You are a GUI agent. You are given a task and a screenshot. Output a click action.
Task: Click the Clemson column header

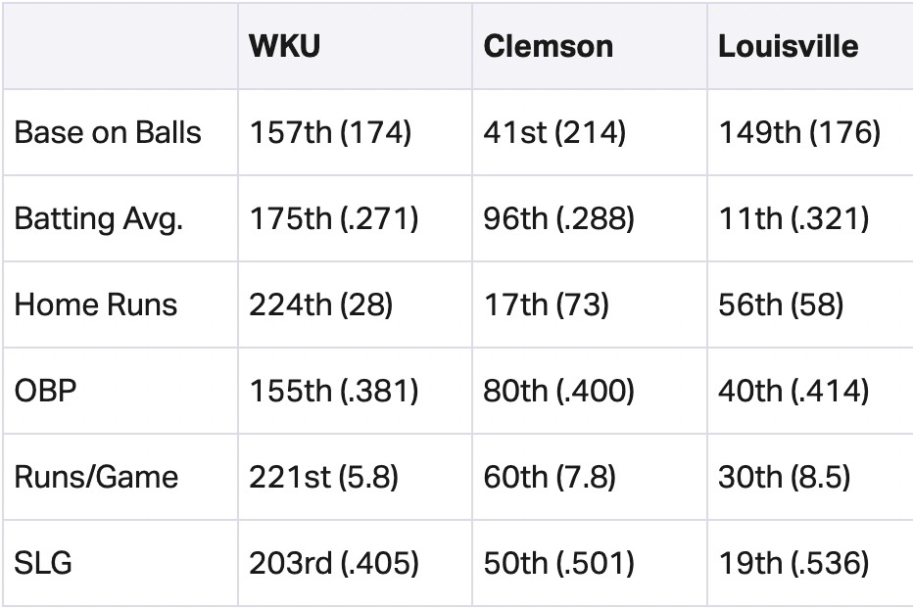[x=548, y=46]
